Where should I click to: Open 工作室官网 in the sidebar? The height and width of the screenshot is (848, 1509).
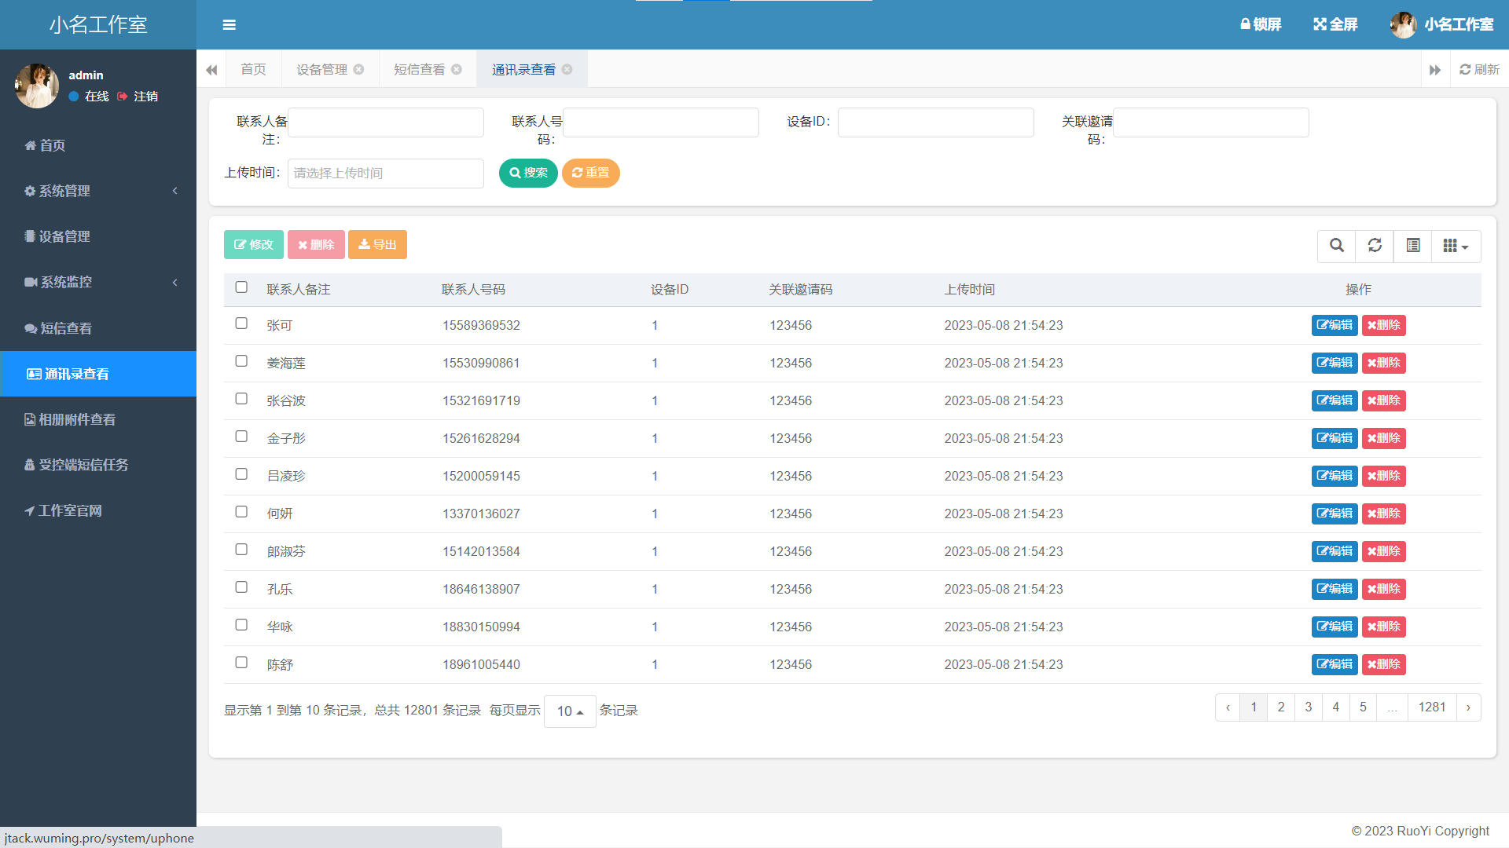click(98, 510)
